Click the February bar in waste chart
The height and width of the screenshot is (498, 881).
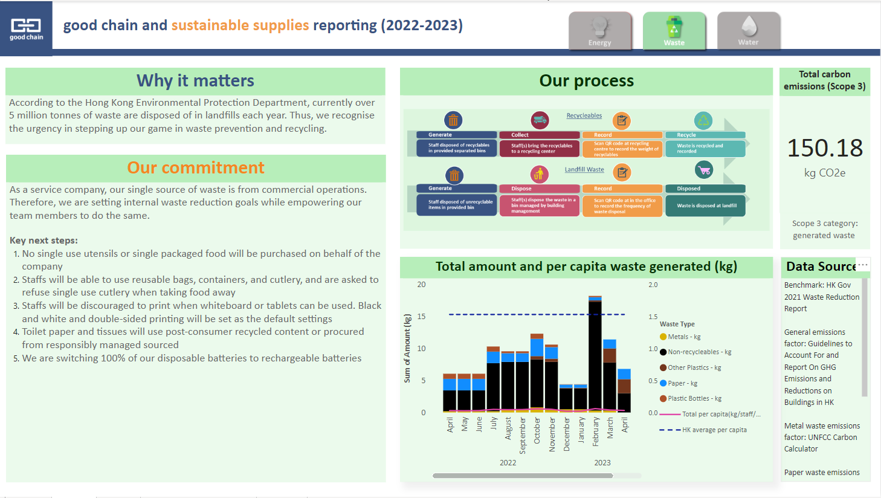595,354
